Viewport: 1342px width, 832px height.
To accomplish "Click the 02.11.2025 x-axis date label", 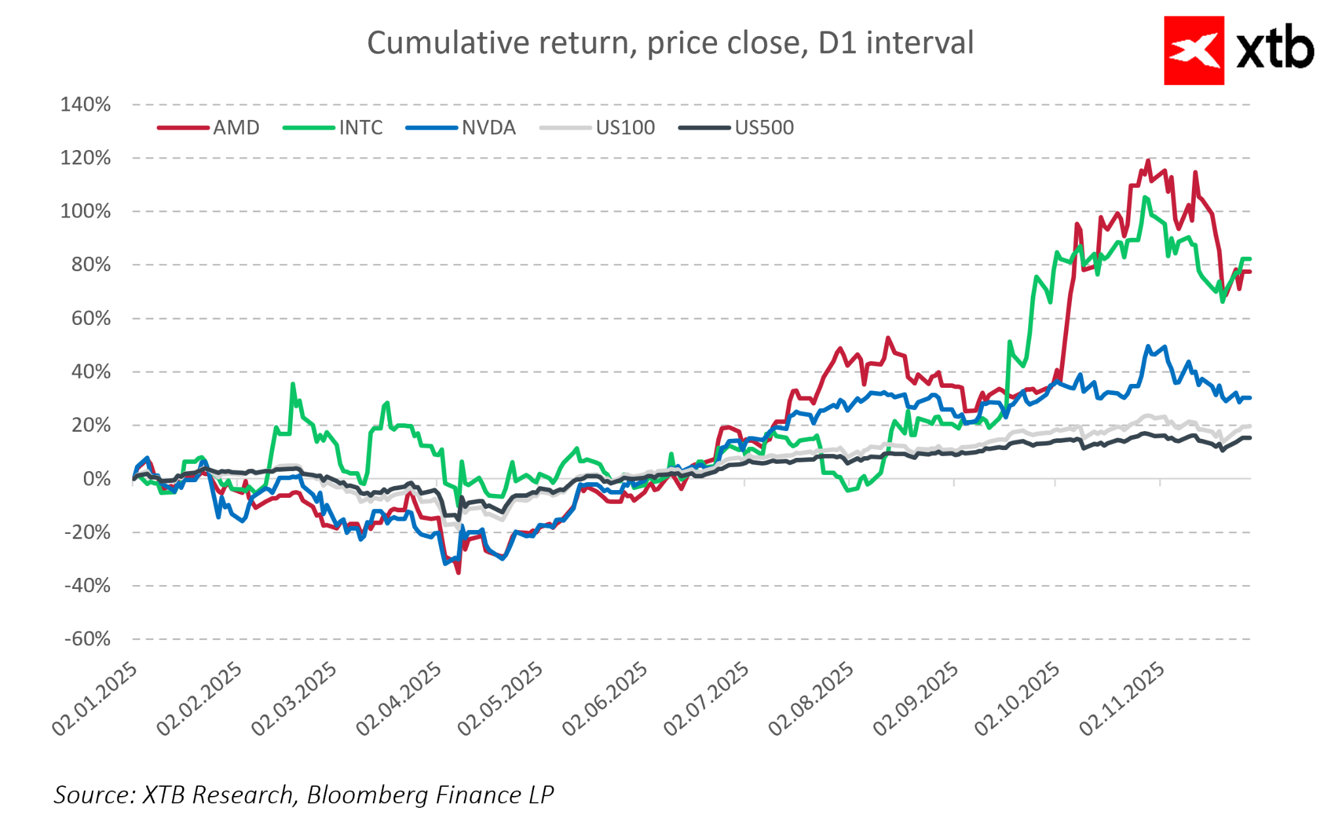I will pyautogui.click(x=1123, y=698).
